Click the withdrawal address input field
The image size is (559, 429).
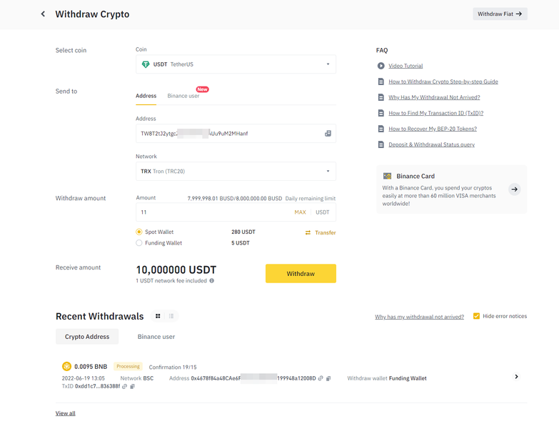(236, 134)
